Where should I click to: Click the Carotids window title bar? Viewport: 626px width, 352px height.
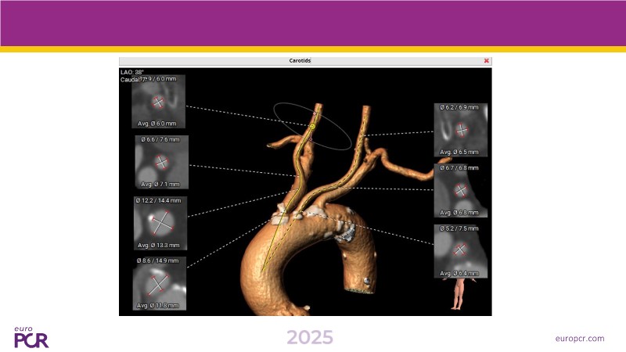[304, 60]
